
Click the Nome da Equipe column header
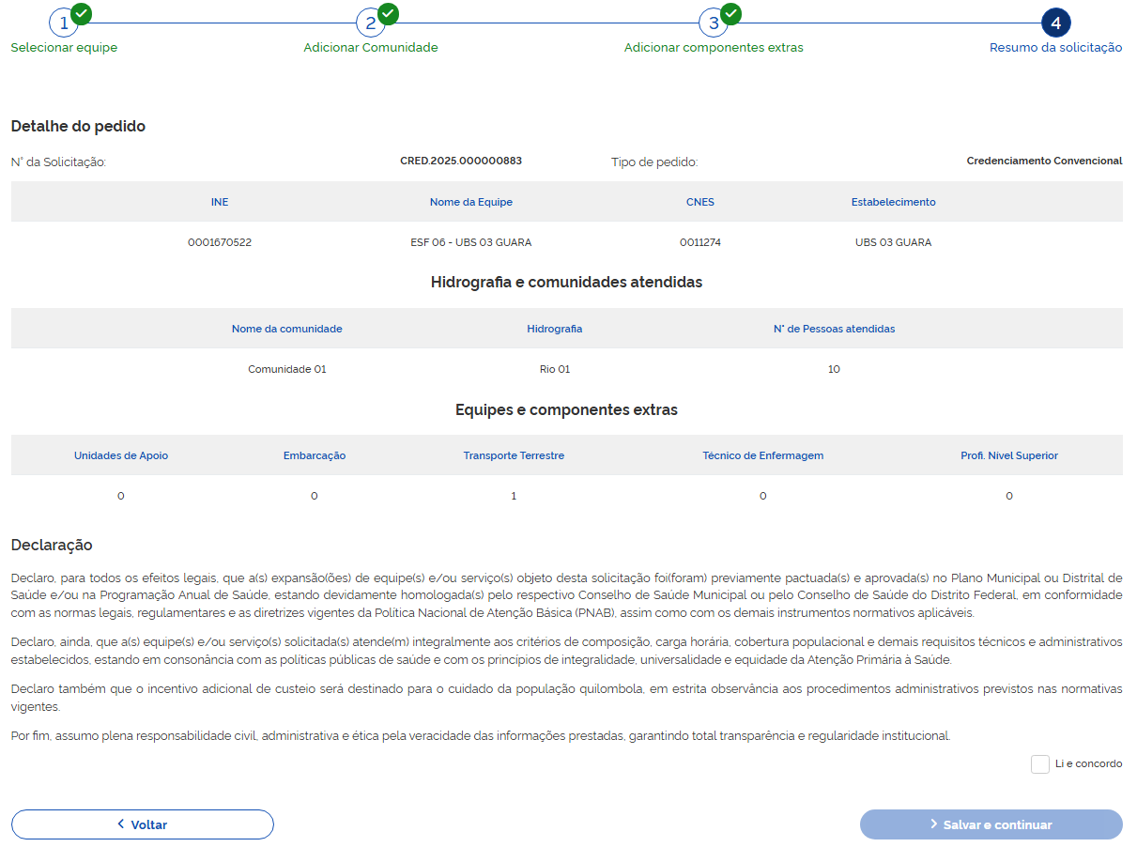pos(469,202)
